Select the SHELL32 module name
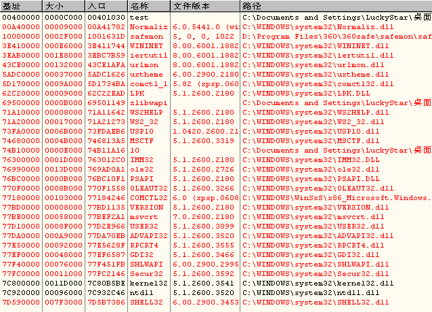This screenshot has height=312, width=432. (x=146, y=302)
